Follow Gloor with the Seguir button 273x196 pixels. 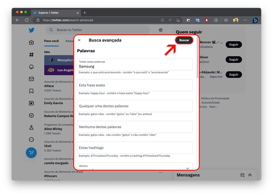point(234,60)
